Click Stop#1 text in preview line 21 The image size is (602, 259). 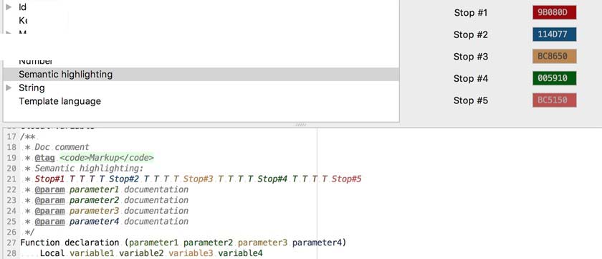[50, 179]
